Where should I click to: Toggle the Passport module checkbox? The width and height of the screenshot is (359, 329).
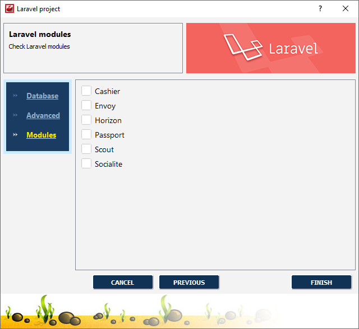(x=86, y=134)
